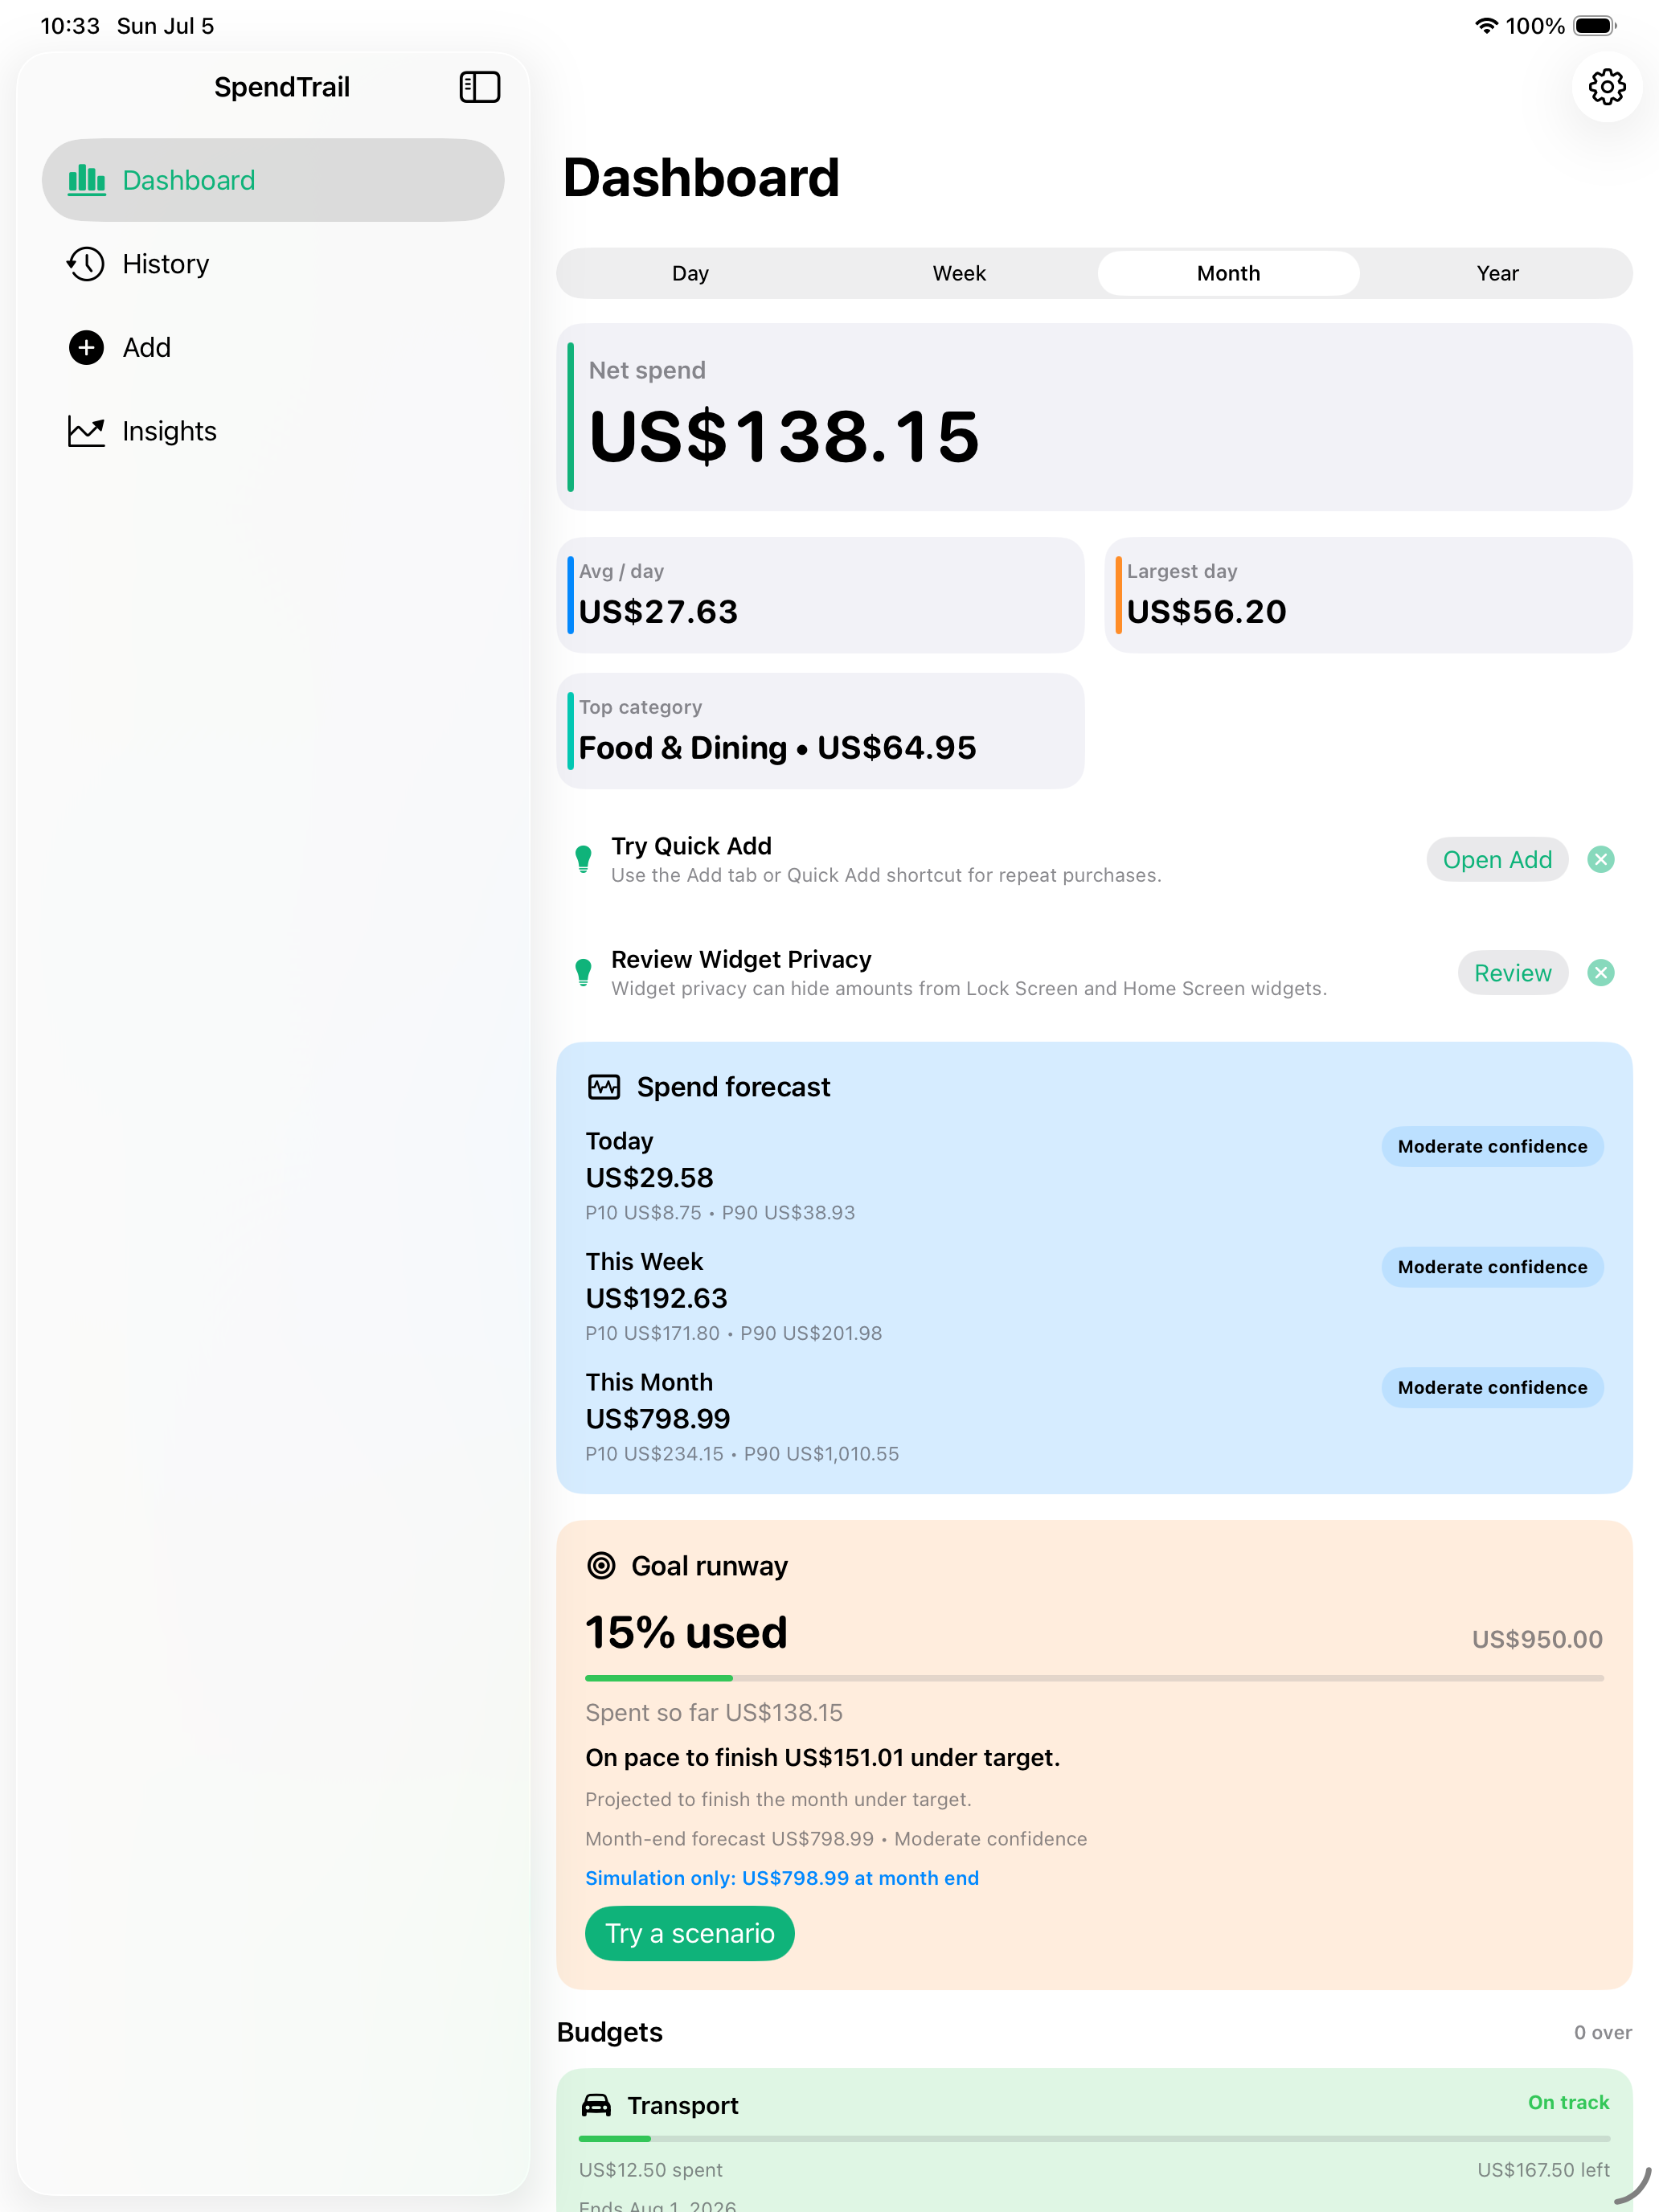
Task: Select the Month period tab
Action: tap(1229, 273)
